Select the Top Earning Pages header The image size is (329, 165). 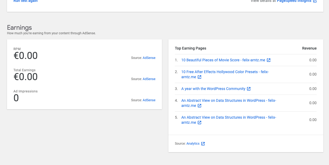click(x=190, y=48)
